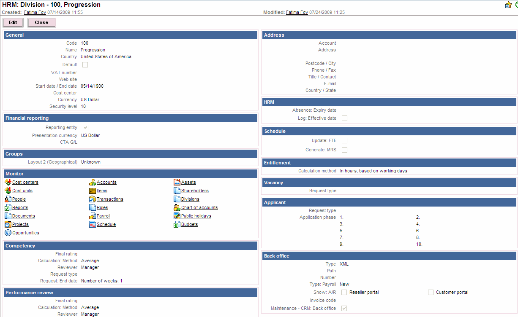
Task: Enable the Update: FTE checkbox
Action: point(344,140)
